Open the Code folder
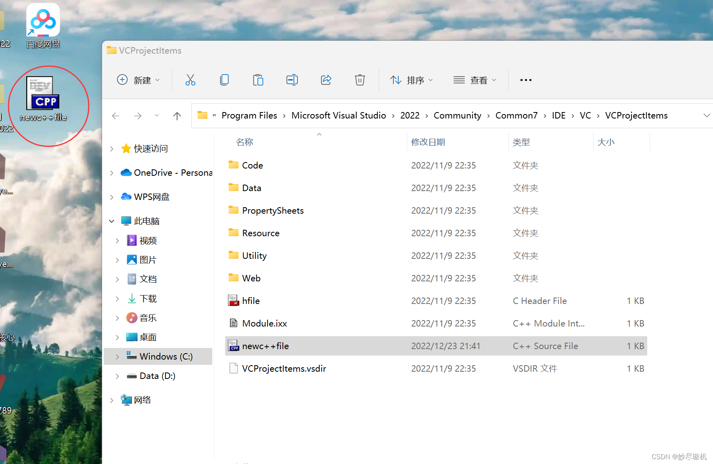Screen dimensions: 713x464 pos(252,165)
